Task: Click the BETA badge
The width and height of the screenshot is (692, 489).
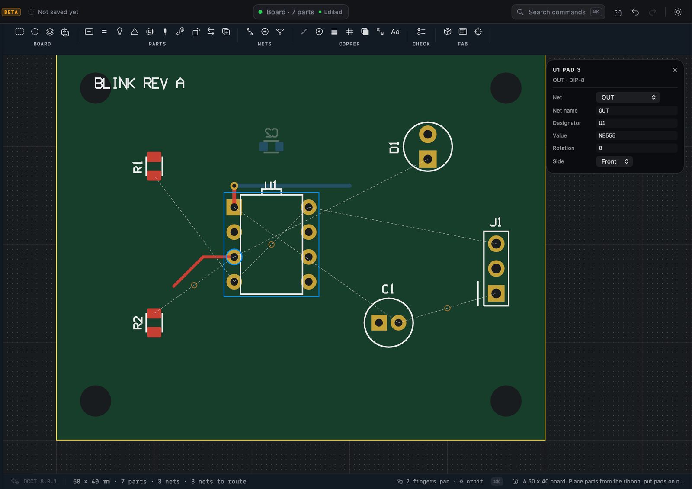Action: pyautogui.click(x=11, y=12)
